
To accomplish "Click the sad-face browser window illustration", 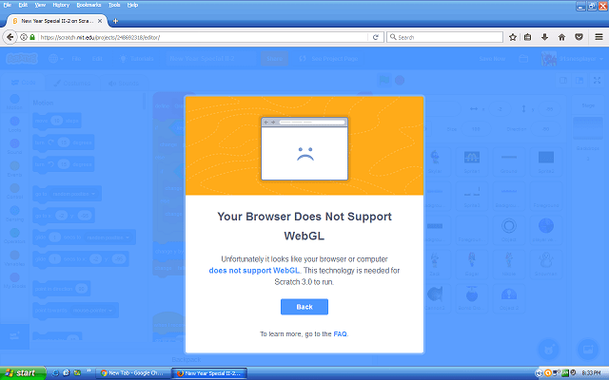I will click(x=304, y=148).
